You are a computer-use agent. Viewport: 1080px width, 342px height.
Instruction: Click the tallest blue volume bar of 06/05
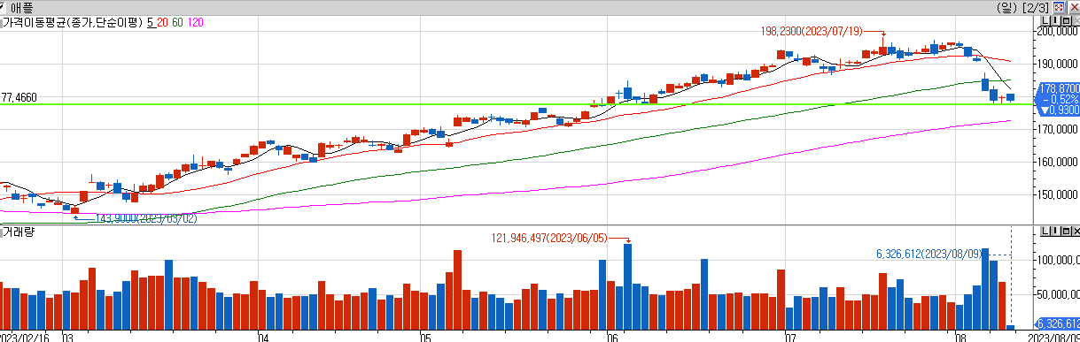coord(627,286)
